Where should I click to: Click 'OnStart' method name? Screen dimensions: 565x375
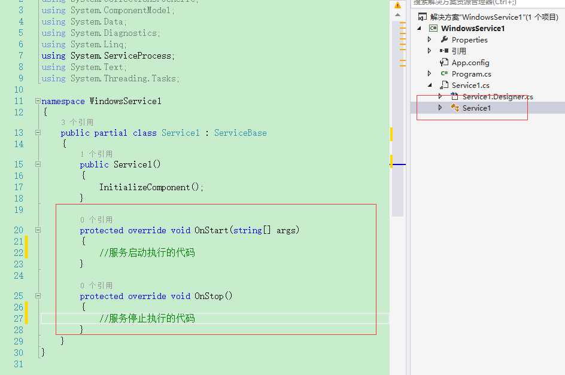pos(211,230)
